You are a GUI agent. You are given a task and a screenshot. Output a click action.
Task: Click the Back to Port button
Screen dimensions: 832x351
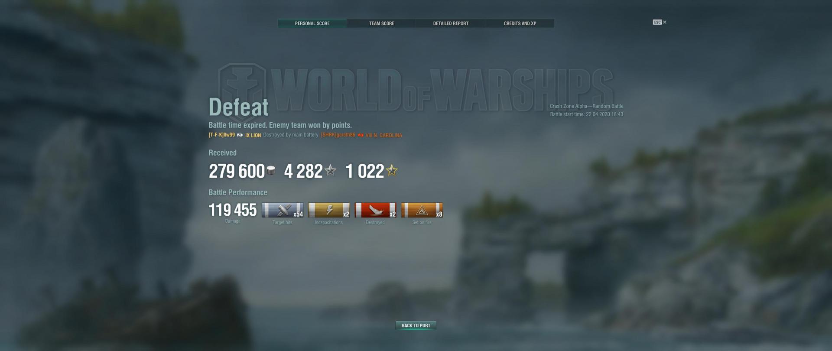(x=416, y=325)
